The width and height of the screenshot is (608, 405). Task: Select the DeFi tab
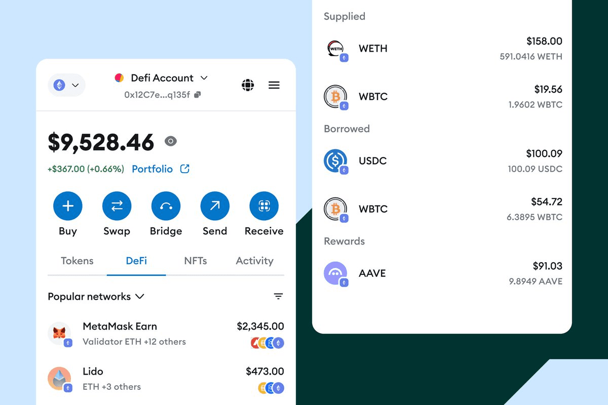[x=136, y=261]
